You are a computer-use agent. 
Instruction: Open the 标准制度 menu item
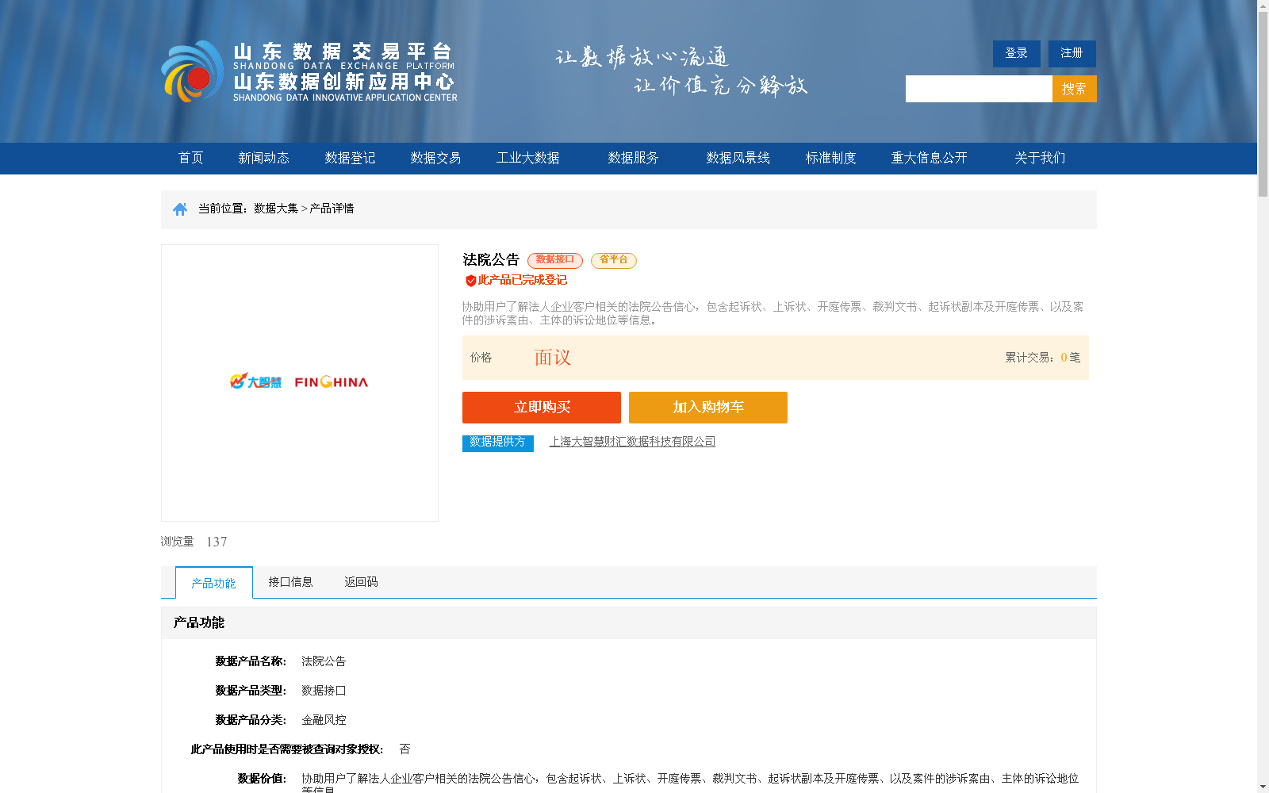coord(831,158)
